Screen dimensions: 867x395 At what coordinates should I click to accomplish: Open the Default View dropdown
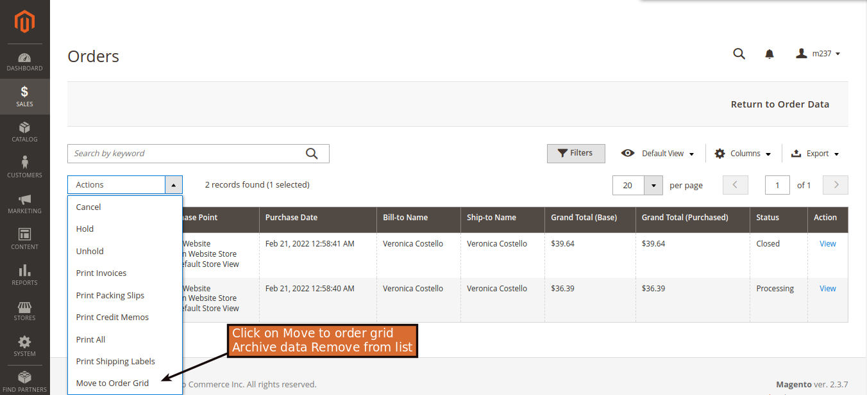[658, 153]
